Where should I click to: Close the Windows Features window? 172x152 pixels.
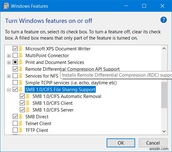click(162, 6)
